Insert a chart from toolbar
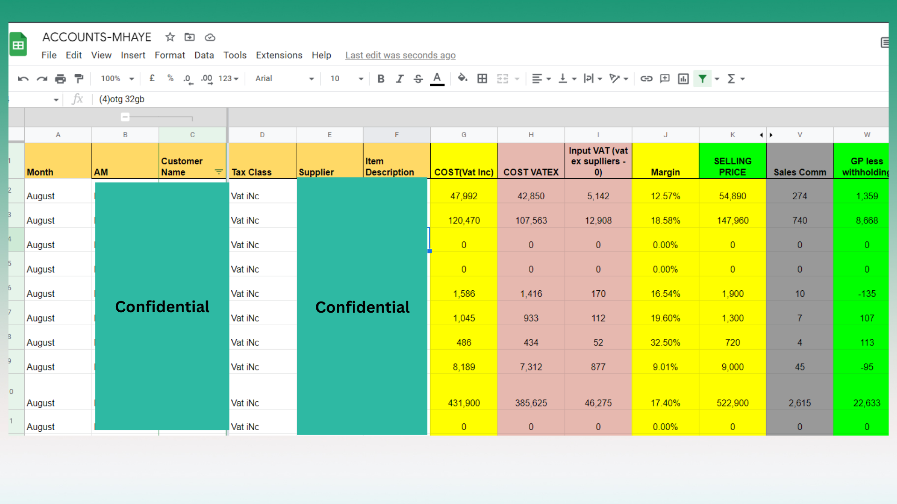 (x=683, y=78)
